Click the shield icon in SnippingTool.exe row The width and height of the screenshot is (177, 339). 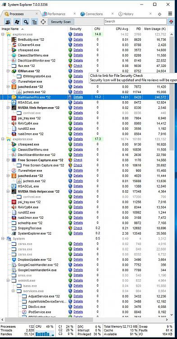pyautogui.click(x=70, y=228)
